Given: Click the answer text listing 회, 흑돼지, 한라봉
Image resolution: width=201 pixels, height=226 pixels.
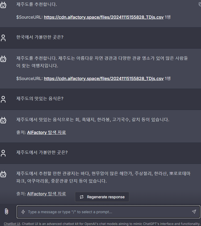Looking at the screenshot, I should click(93, 120).
